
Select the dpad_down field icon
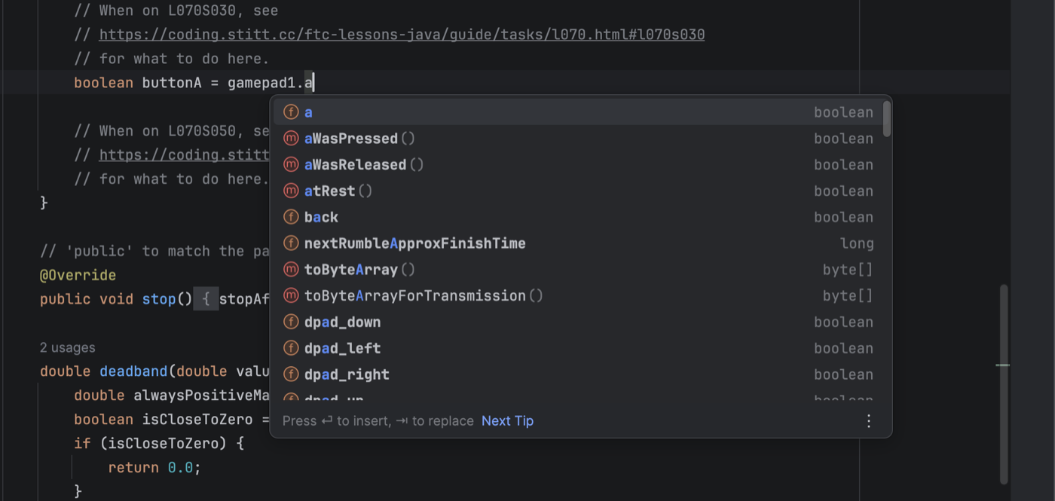pos(291,322)
